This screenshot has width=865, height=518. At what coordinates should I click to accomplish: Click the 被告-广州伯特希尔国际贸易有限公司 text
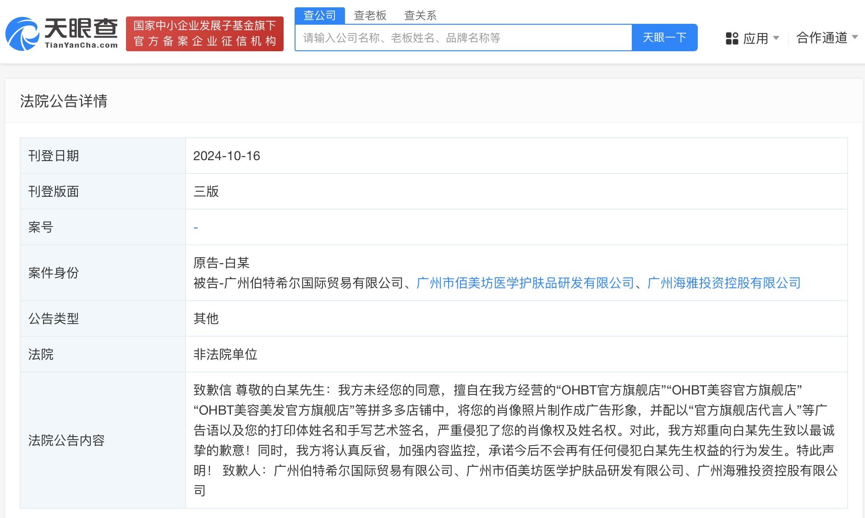tap(298, 283)
